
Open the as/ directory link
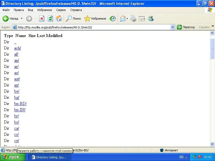(16, 73)
